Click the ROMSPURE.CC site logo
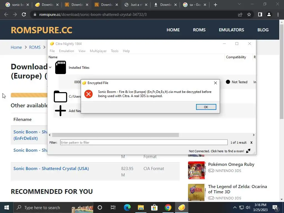The height and width of the screenshot is (213, 284). point(42,30)
